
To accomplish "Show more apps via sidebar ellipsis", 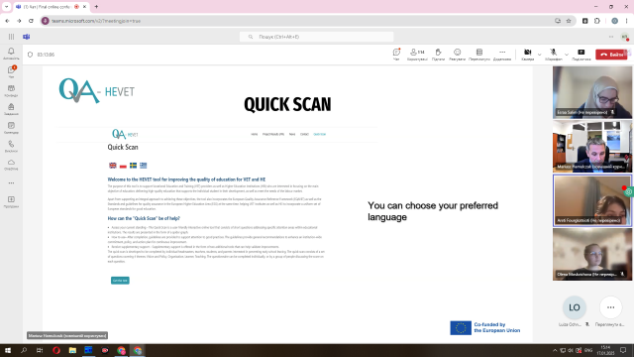I will point(11,182).
